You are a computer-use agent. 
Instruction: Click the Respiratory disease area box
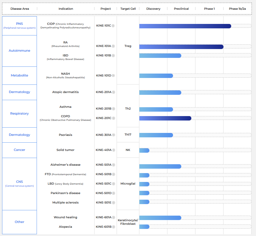pyautogui.click(x=19, y=114)
